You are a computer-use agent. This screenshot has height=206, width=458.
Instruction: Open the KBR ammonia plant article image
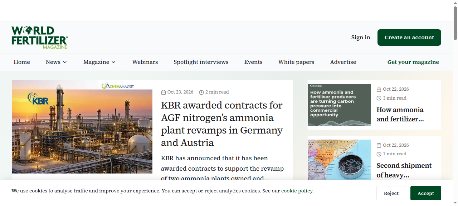(82, 127)
